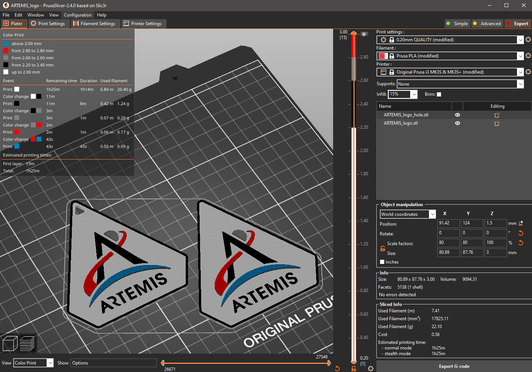
Task: Tick the Inches checkbox
Action: tap(382, 262)
